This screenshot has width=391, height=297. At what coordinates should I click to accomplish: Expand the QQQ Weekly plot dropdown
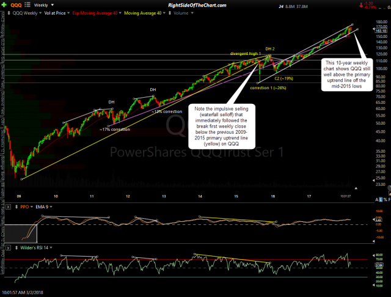[x=40, y=13]
